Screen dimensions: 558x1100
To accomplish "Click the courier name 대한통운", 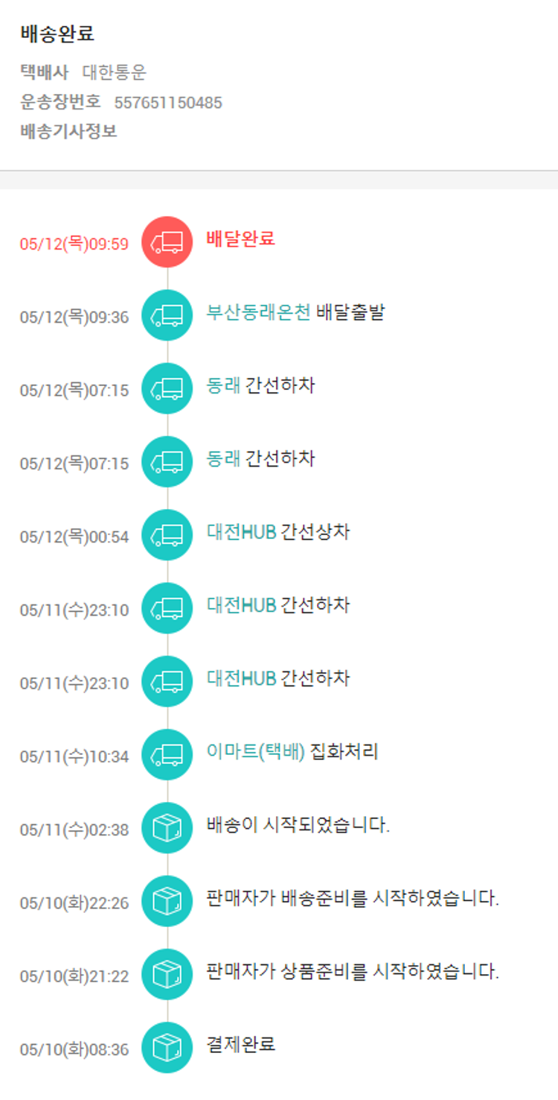I will click(x=115, y=73).
